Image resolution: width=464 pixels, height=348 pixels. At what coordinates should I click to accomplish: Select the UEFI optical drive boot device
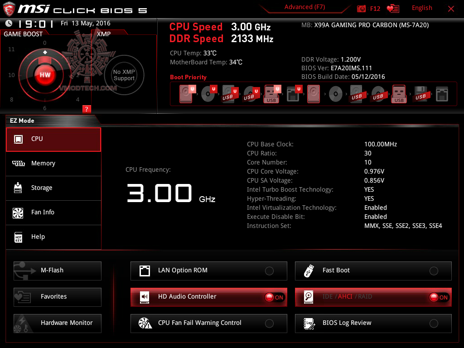tap(208, 94)
